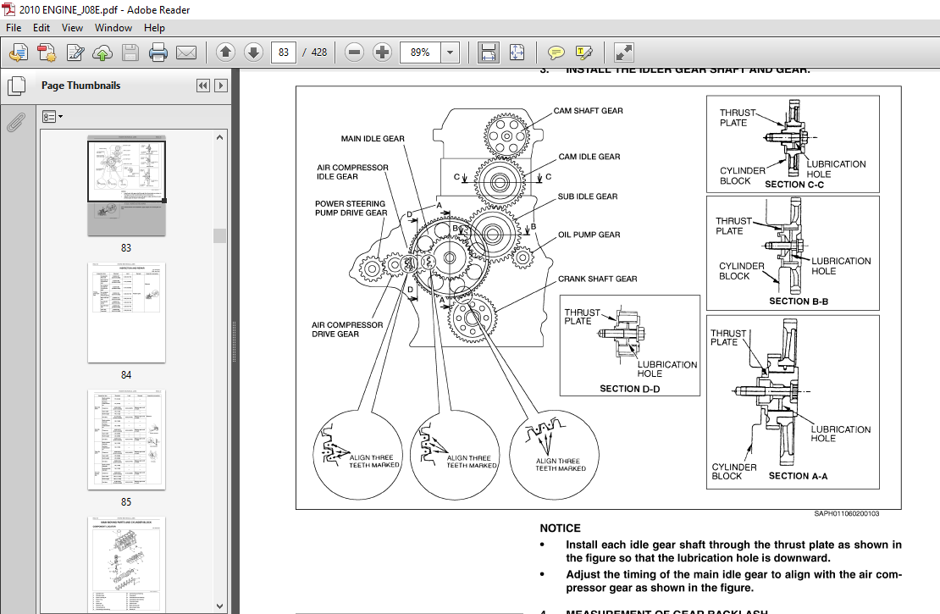Click the Create PDF online icon
The height and width of the screenshot is (614, 940).
19,53
